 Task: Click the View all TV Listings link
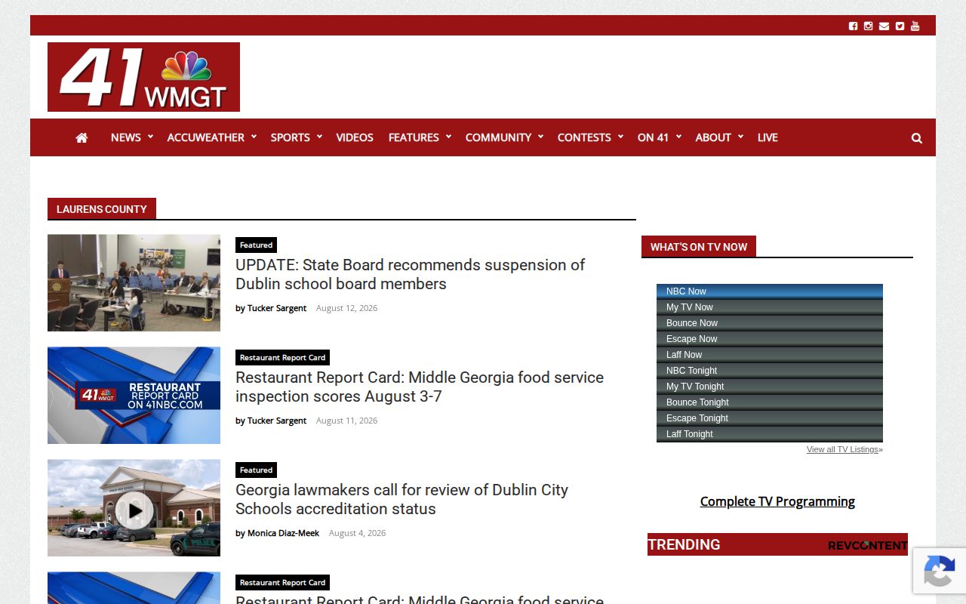point(842,449)
